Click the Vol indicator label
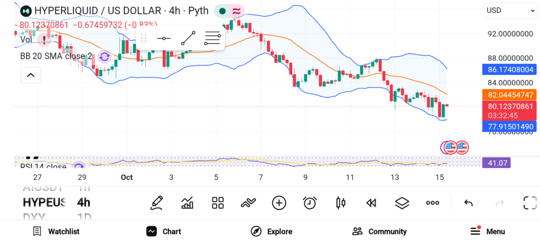The height and width of the screenshot is (243, 540). coord(26,40)
